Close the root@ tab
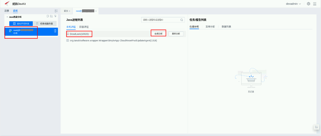This screenshot has height=136, width=321. click(x=96, y=11)
